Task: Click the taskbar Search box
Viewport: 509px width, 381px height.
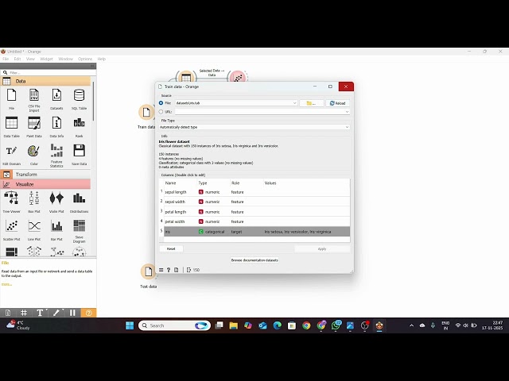Action: [175, 325]
